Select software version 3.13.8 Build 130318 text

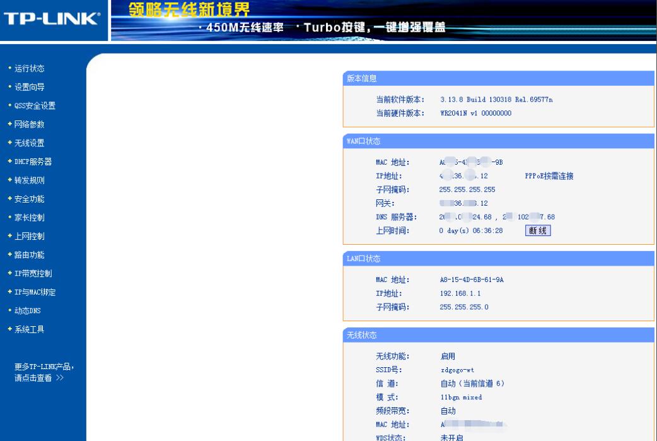click(x=496, y=99)
